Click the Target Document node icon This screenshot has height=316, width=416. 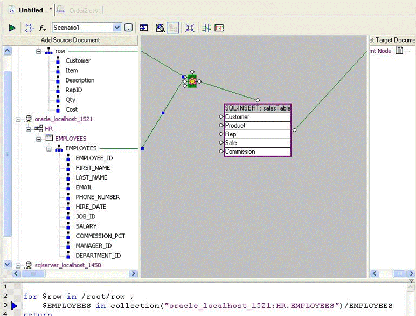click(399, 51)
